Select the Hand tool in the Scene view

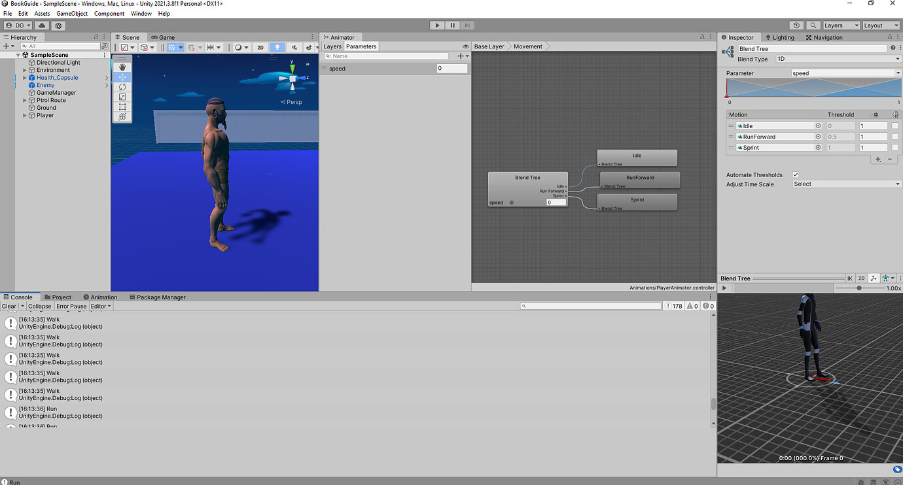coord(122,67)
